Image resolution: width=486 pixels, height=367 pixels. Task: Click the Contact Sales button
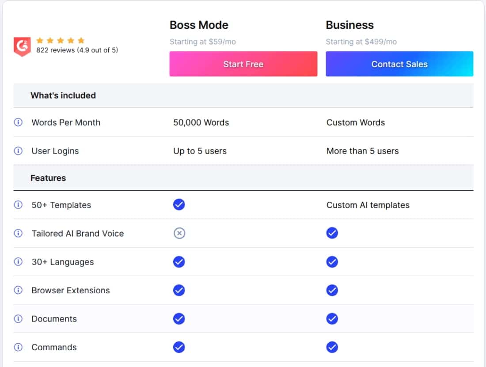click(399, 64)
